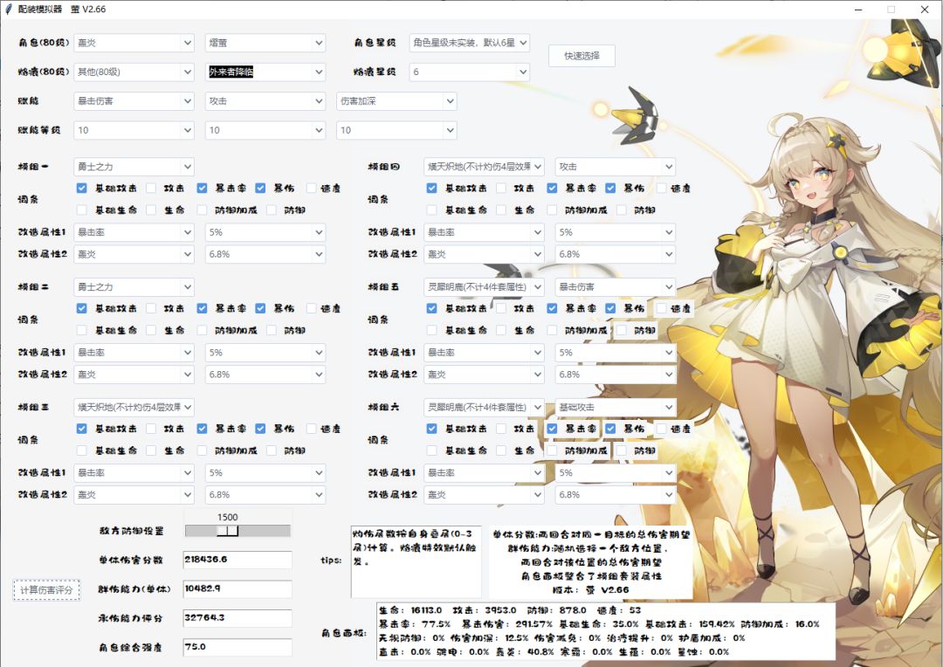
Task: Click the 群伤能力(单体) field showing 10482.9
Action: click(x=237, y=588)
